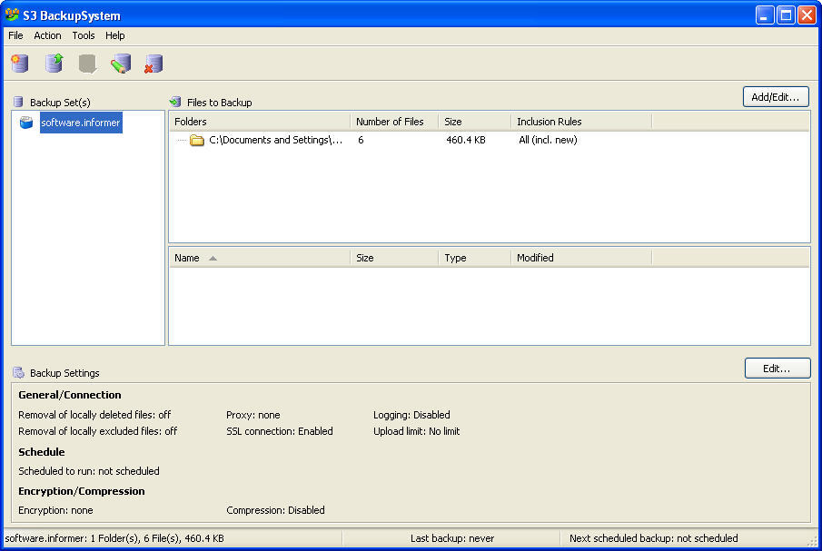Image resolution: width=822 pixels, height=551 pixels.
Task: Open the Help menu
Action: (114, 35)
